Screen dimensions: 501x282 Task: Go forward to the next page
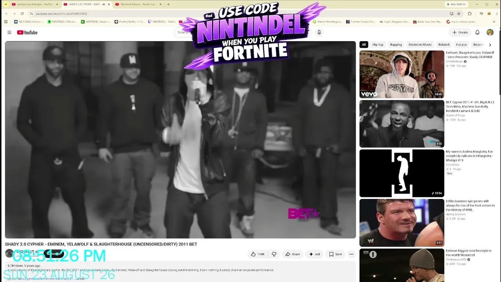[14, 14]
